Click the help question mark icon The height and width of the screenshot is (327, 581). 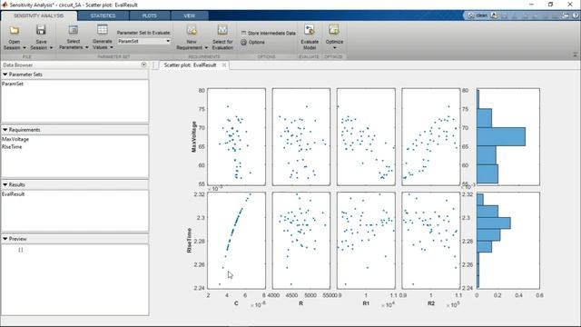click(x=576, y=15)
